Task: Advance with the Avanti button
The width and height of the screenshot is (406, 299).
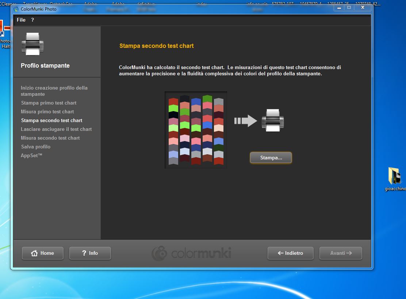Action: click(x=341, y=253)
